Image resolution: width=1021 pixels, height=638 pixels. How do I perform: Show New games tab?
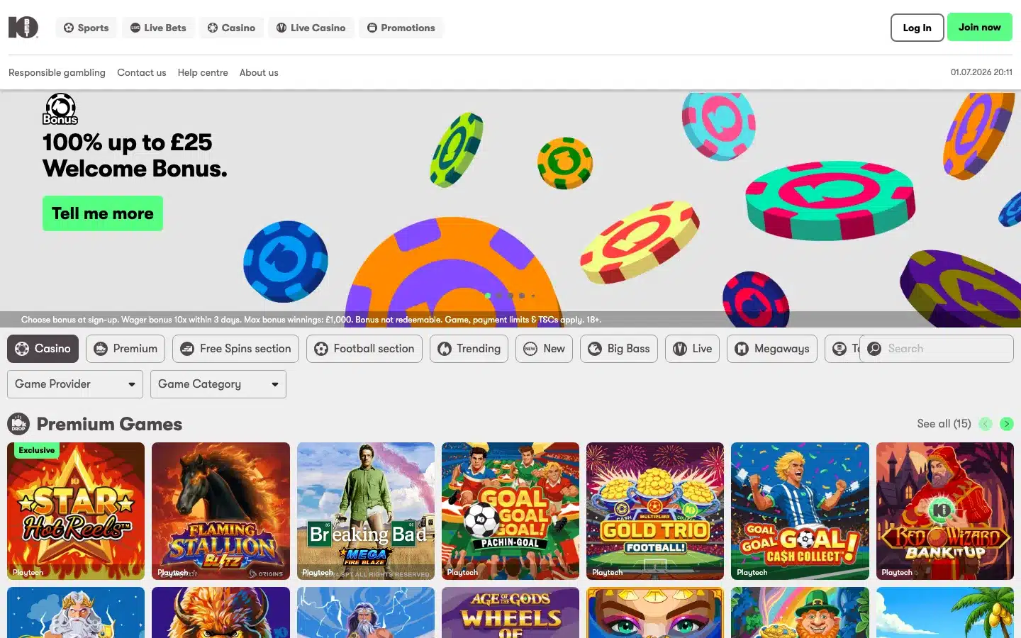pos(545,349)
